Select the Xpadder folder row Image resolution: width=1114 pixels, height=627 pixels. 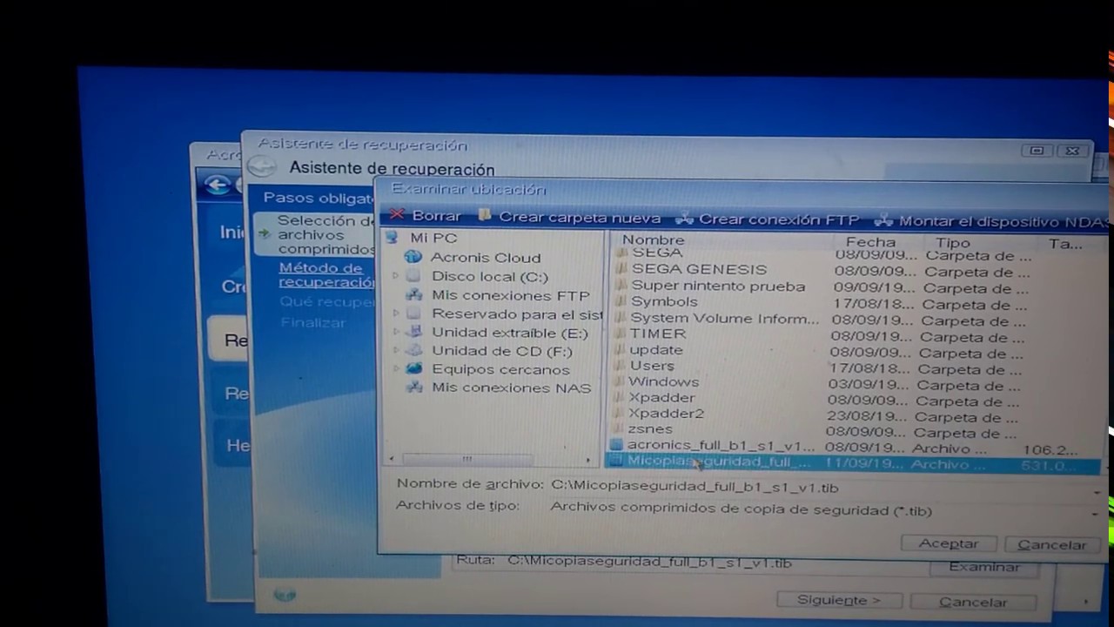coord(661,397)
